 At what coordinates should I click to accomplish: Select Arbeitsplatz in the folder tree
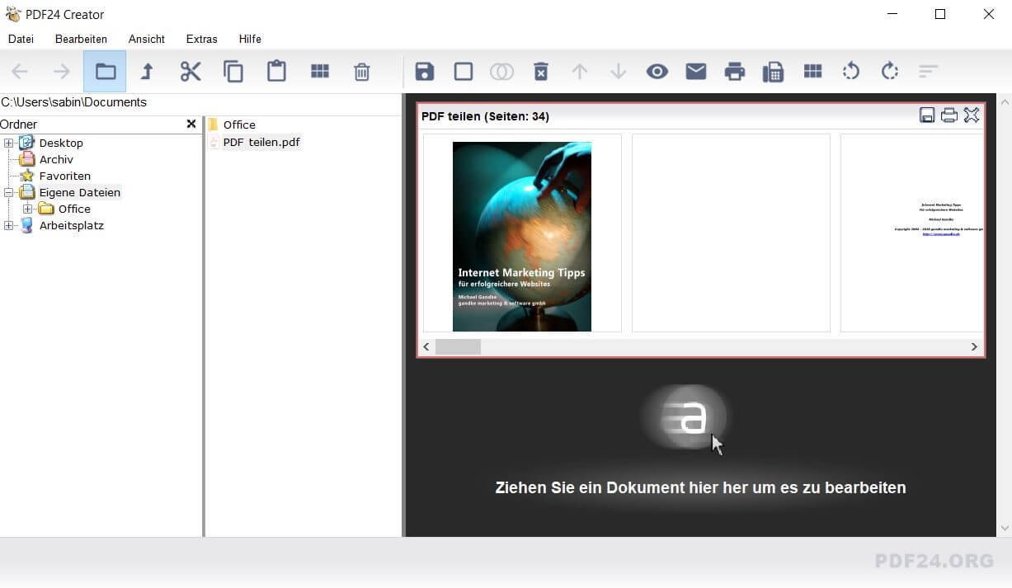[x=72, y=225]
